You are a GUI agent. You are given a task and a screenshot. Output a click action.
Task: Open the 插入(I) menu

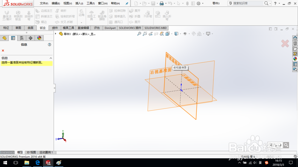click(79, 3)
